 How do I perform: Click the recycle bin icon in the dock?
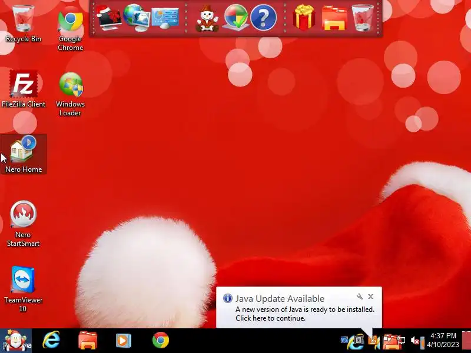(x=363, y=18)
